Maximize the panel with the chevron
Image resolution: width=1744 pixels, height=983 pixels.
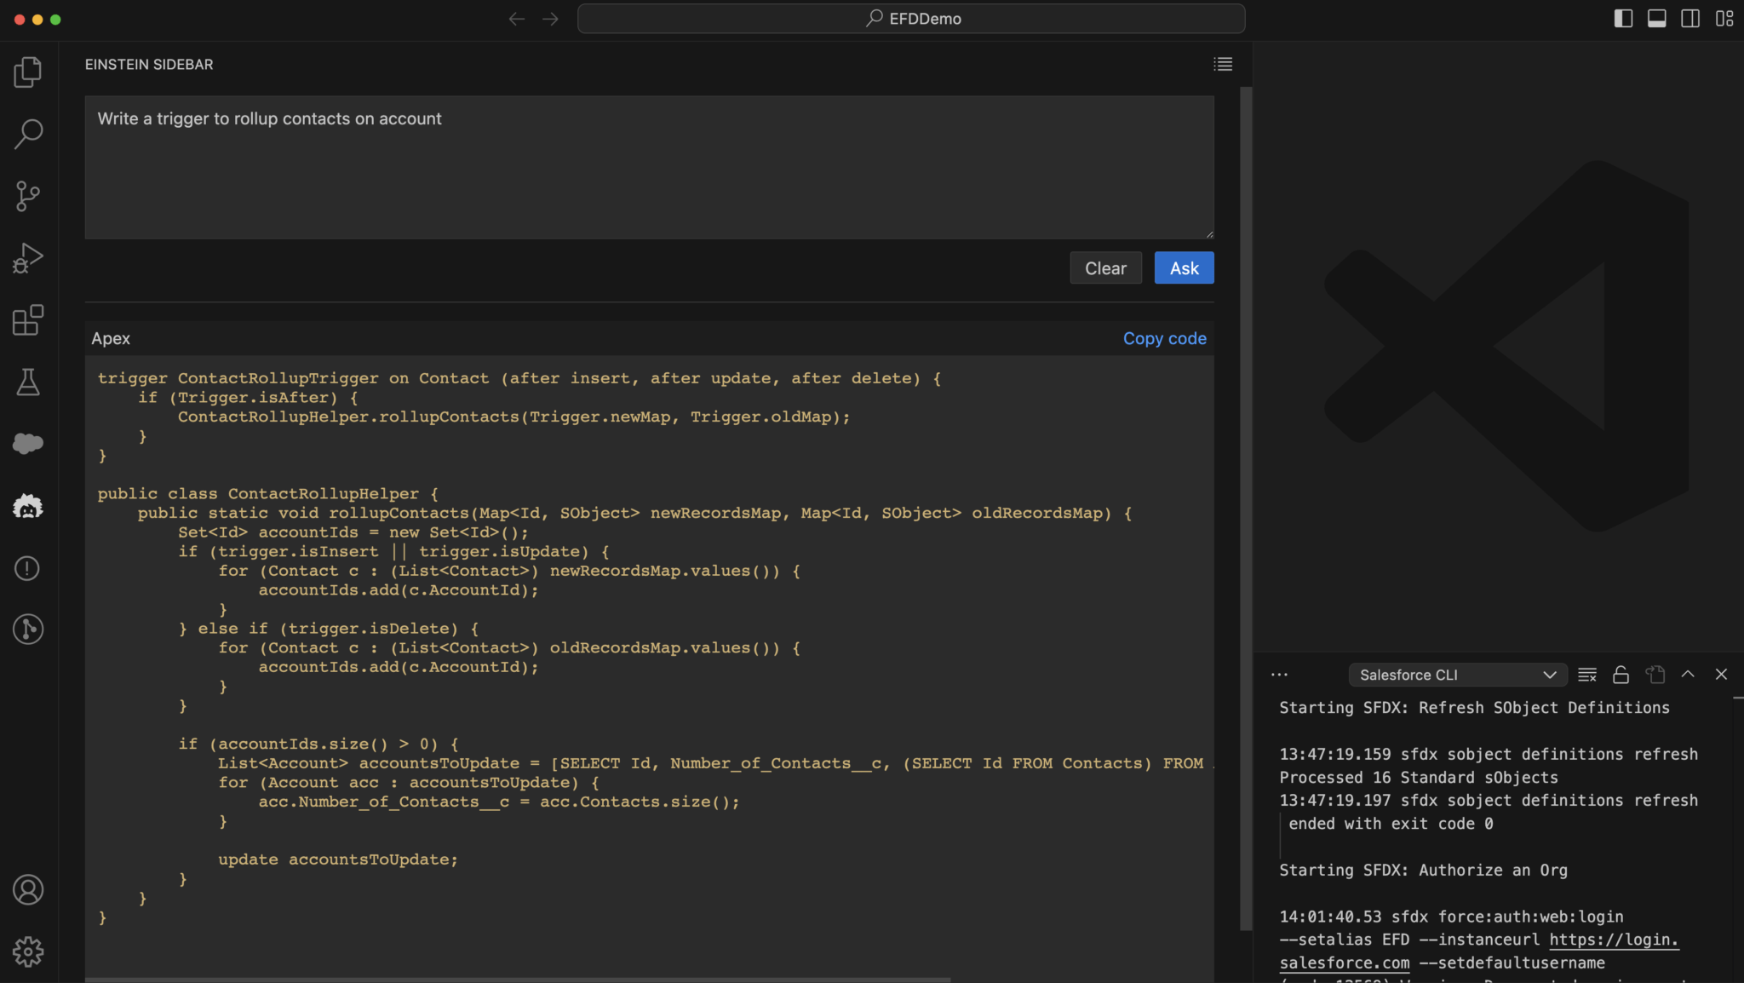1686,674
